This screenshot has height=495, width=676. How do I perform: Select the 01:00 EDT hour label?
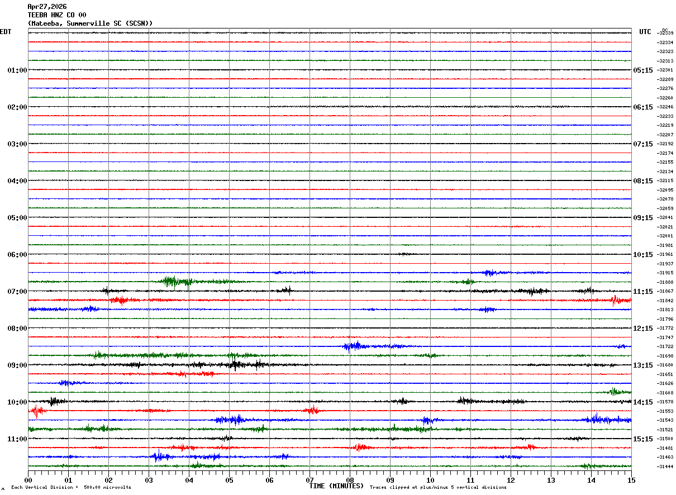(x=17, y=70)
